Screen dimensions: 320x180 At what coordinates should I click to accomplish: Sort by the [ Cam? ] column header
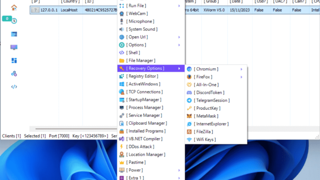pyautogui.click(x=299, y=2)
